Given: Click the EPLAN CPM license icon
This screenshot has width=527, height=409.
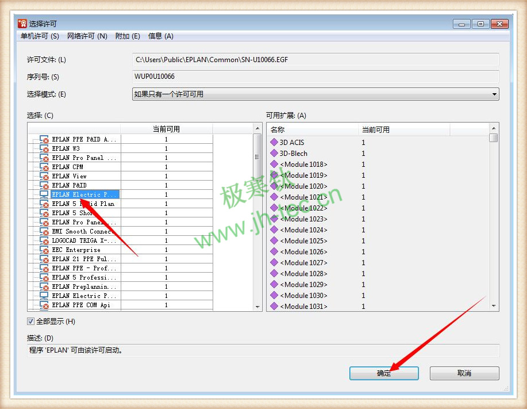Looking at the screenshot, I should 44,167.
